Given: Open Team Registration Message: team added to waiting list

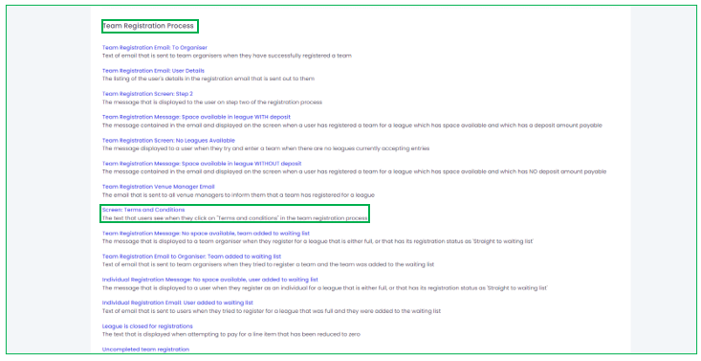Looking at the screenshot, I should tap(206, 234).
